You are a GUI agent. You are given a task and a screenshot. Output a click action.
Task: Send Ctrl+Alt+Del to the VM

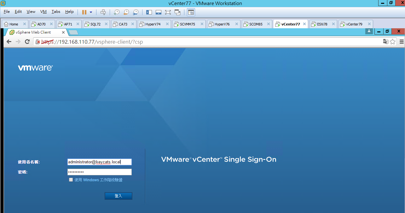pyautogui.click(x=103, y=12)
